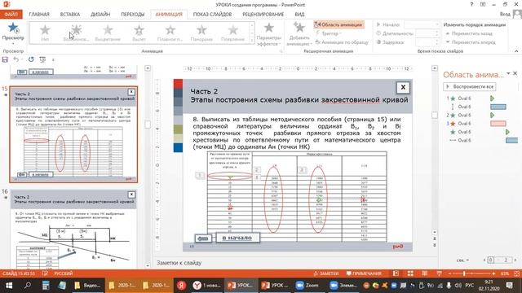This screenshot has width=522, height=293.
Task: Select slide 16 thumbnail
Action: pos(73,229)
